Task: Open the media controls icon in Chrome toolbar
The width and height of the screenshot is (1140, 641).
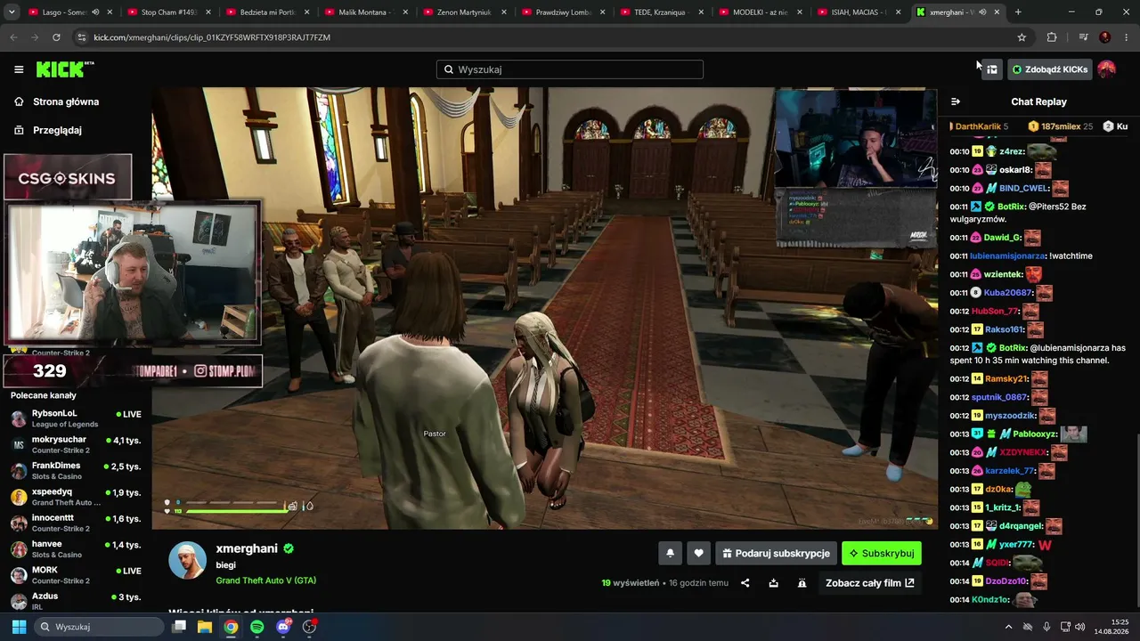Action: [x=1083, y=37]
